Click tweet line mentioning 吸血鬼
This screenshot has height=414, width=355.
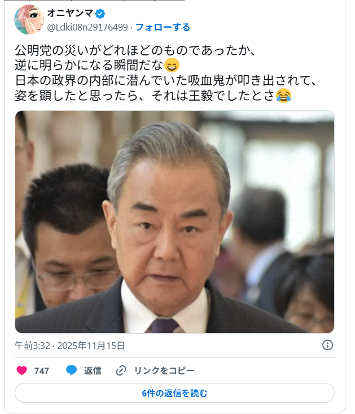tap(165, 80)
